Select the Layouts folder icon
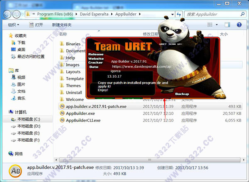Viewport: 249px width, 182px height. click(x=62, y=71)
